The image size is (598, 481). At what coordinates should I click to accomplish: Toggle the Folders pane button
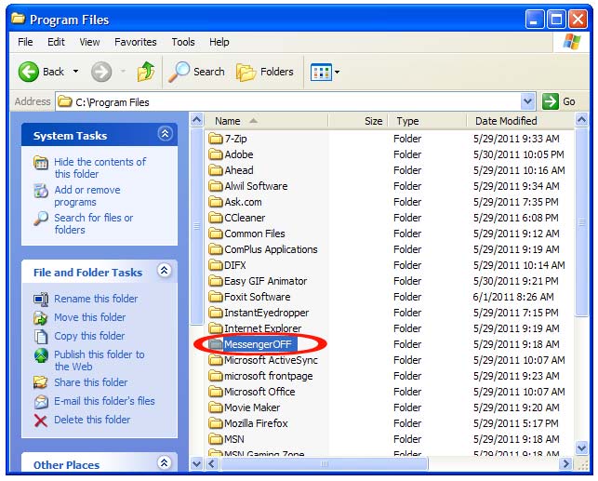coord(265,72)
